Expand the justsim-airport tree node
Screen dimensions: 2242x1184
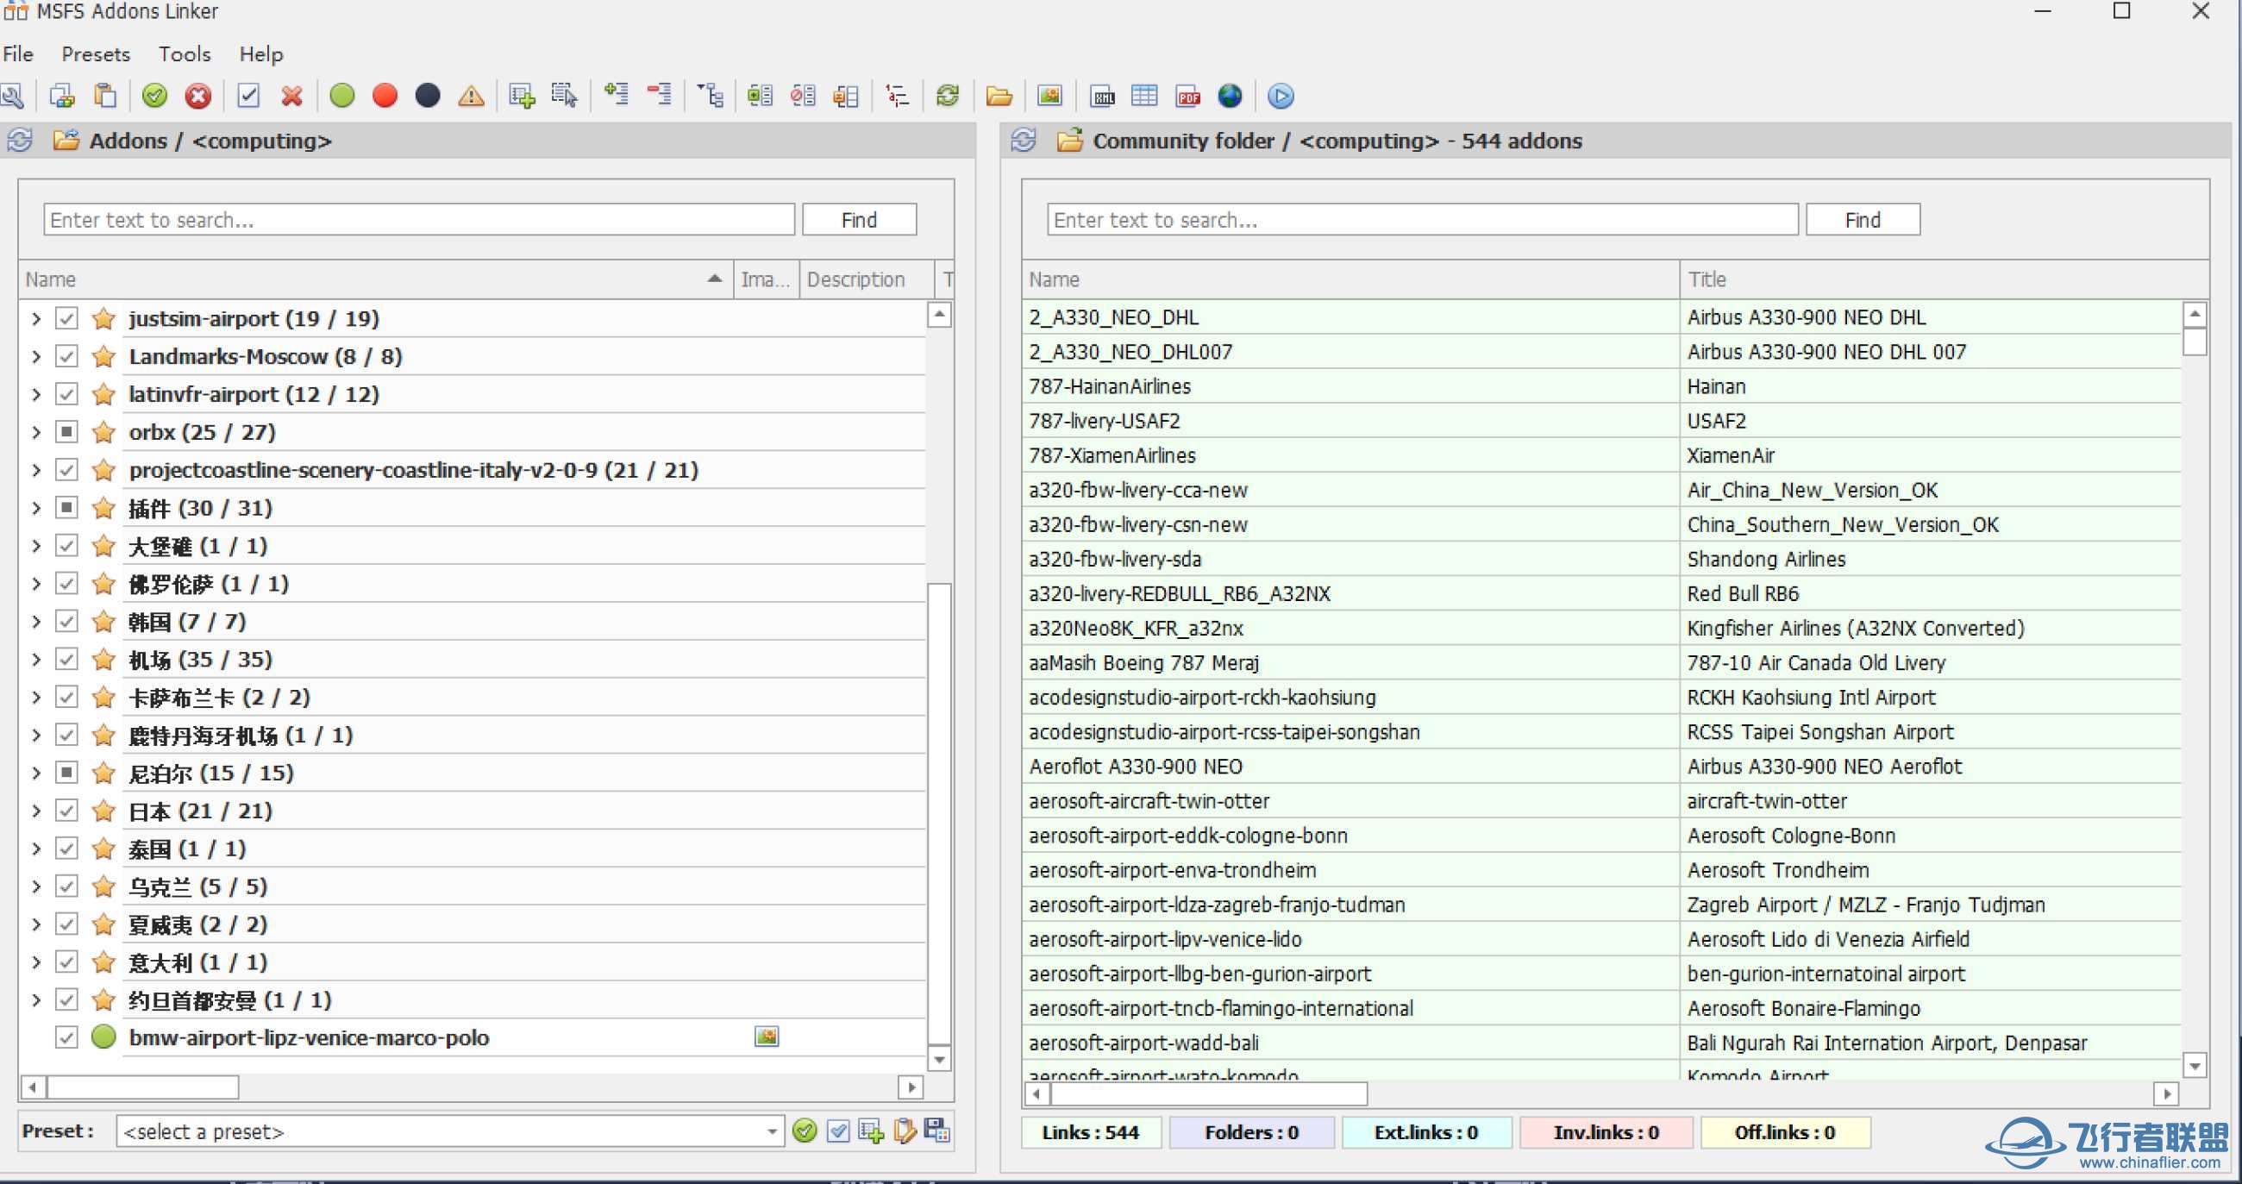pyautogui.click(x=35, y=318)
